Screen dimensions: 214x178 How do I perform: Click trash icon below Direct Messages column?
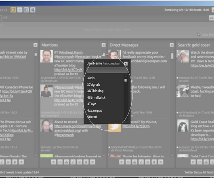coord(154,162)
